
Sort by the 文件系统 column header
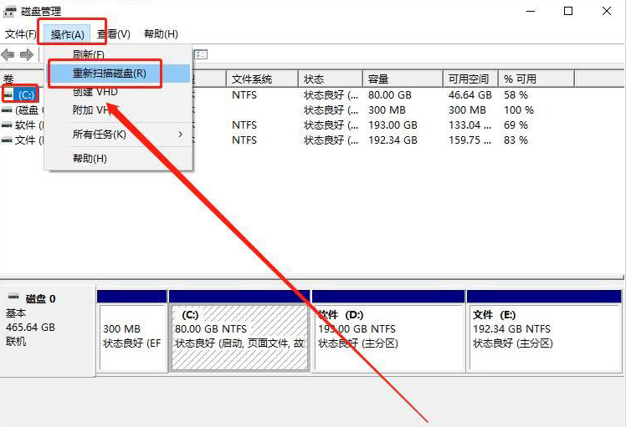click(262, 79)
